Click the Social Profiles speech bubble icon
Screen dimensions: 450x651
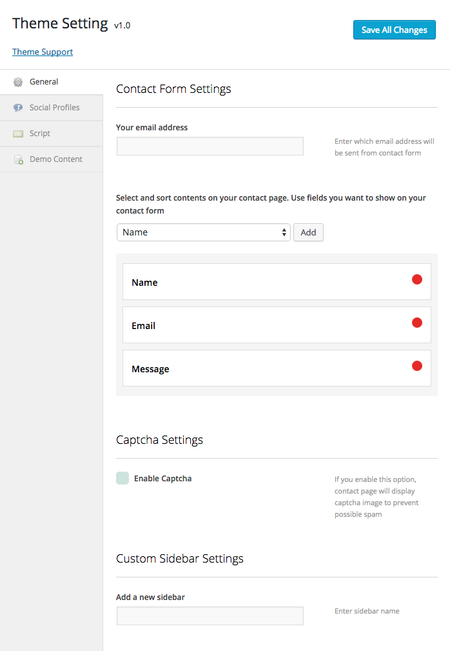(x=18, y=108)
